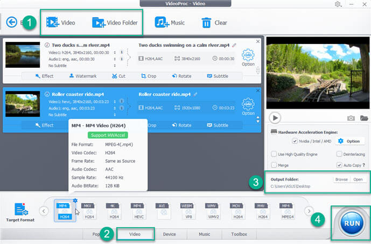
Task: Expand No Subtitle selector for Two ducks
Action: pos(115,66)
